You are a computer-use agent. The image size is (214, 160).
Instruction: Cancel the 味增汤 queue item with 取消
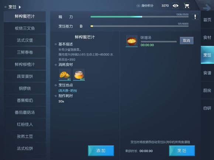187,40
